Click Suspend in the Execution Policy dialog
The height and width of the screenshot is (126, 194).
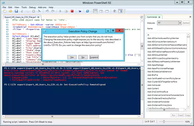click(x=94, y=57)
